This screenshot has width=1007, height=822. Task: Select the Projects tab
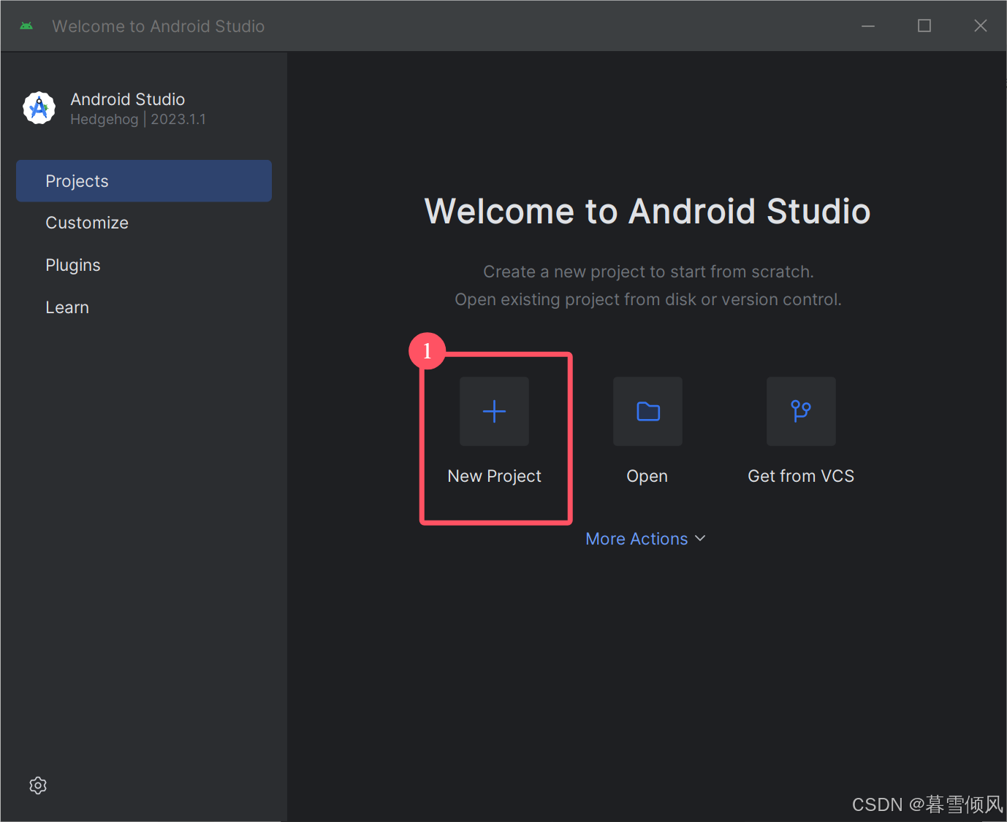point(144,181)
